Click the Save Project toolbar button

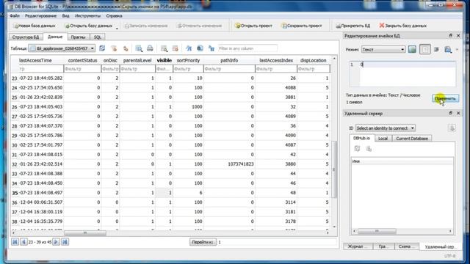pos(302,26)
